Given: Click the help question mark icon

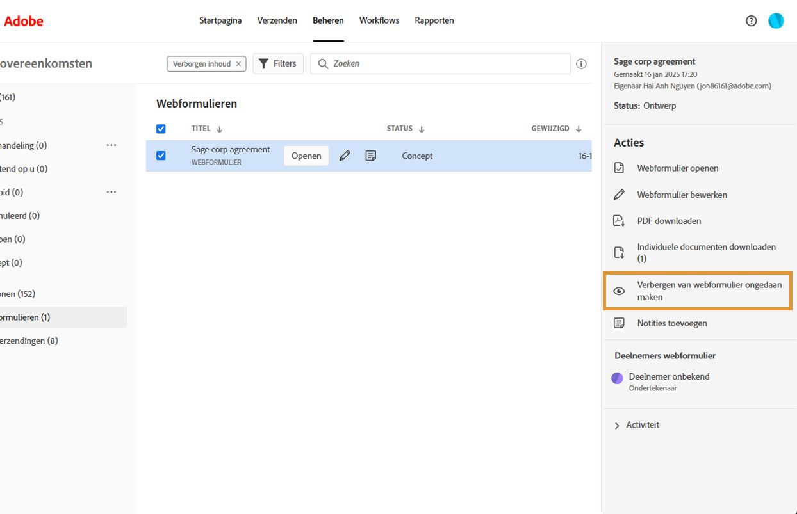Looking at the screenshot, I should coord(752,20).
